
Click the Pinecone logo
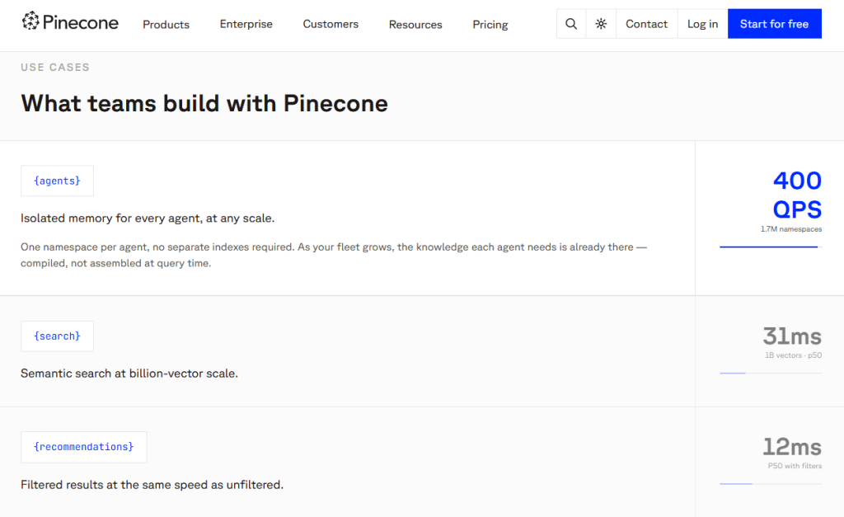(70, 22)
